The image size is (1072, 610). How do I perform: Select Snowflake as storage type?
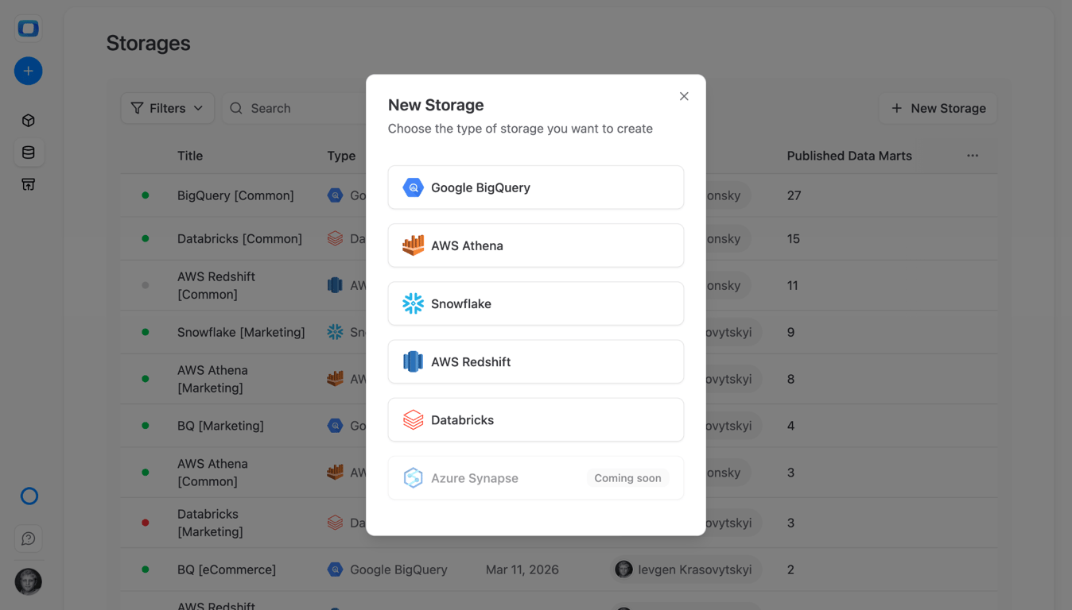pyautogui.click(x=536, y=303)
